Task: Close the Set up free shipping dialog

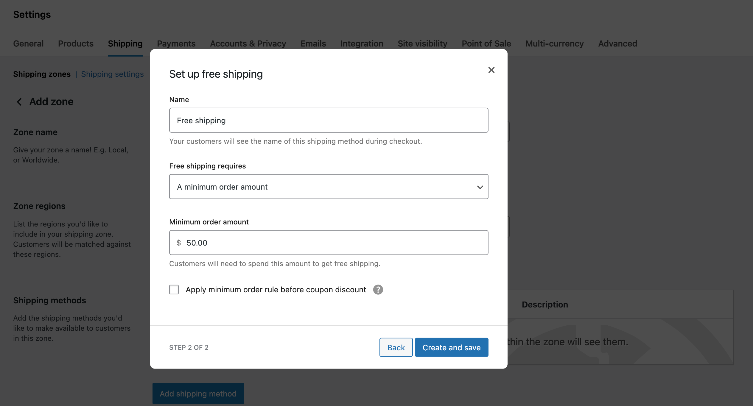Action: [491, 70]
